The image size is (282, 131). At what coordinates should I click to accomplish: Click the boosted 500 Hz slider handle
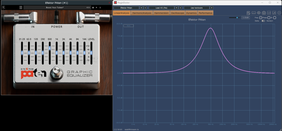coord(50,48)
